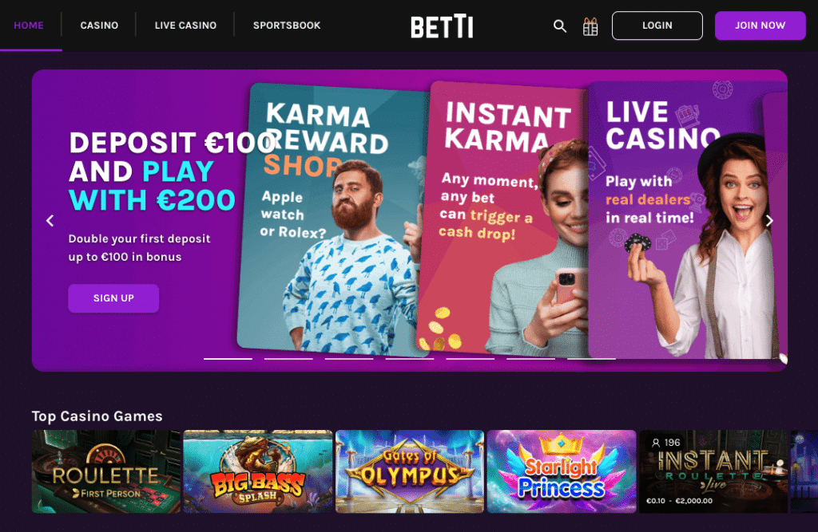Click the Sign Up button
The height and width of the screenshot is (532, 818).
click(x=113, y=298)
